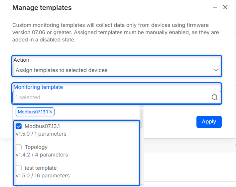Click the 'Monitoring template' field label
236x187 pixels.
tap(38, 87)
